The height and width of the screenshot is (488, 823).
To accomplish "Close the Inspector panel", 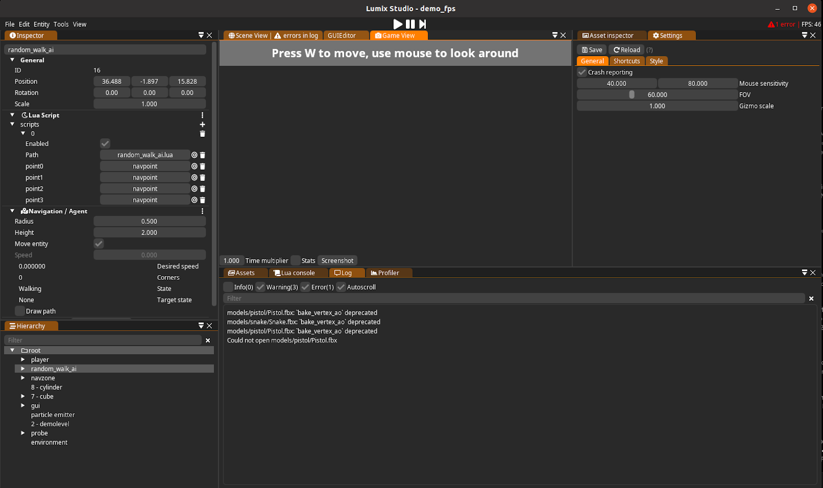I will pyautogui.click(x=209, y=35).
